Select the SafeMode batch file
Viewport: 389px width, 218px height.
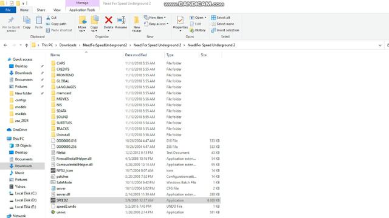64,182
